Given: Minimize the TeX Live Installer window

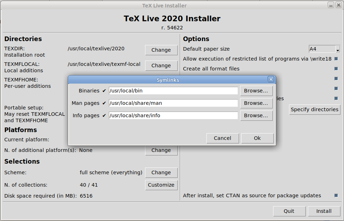Looking at the screenshot, I should (331, 5).
